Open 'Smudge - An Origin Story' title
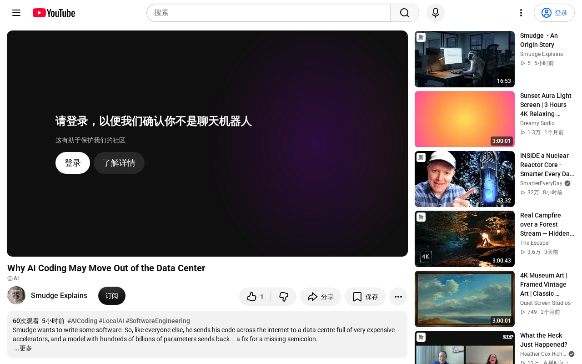The width and height of the screenshot is (582, 364). point(539,40)
